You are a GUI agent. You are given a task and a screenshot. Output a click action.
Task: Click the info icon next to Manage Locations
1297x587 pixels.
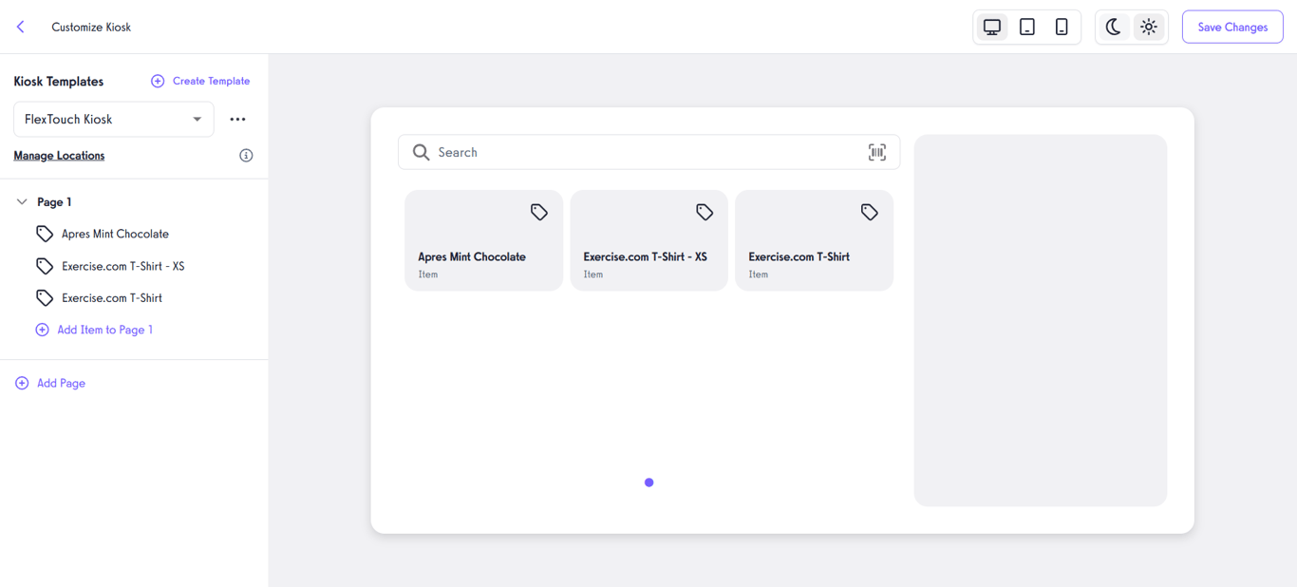coord(246,155)
